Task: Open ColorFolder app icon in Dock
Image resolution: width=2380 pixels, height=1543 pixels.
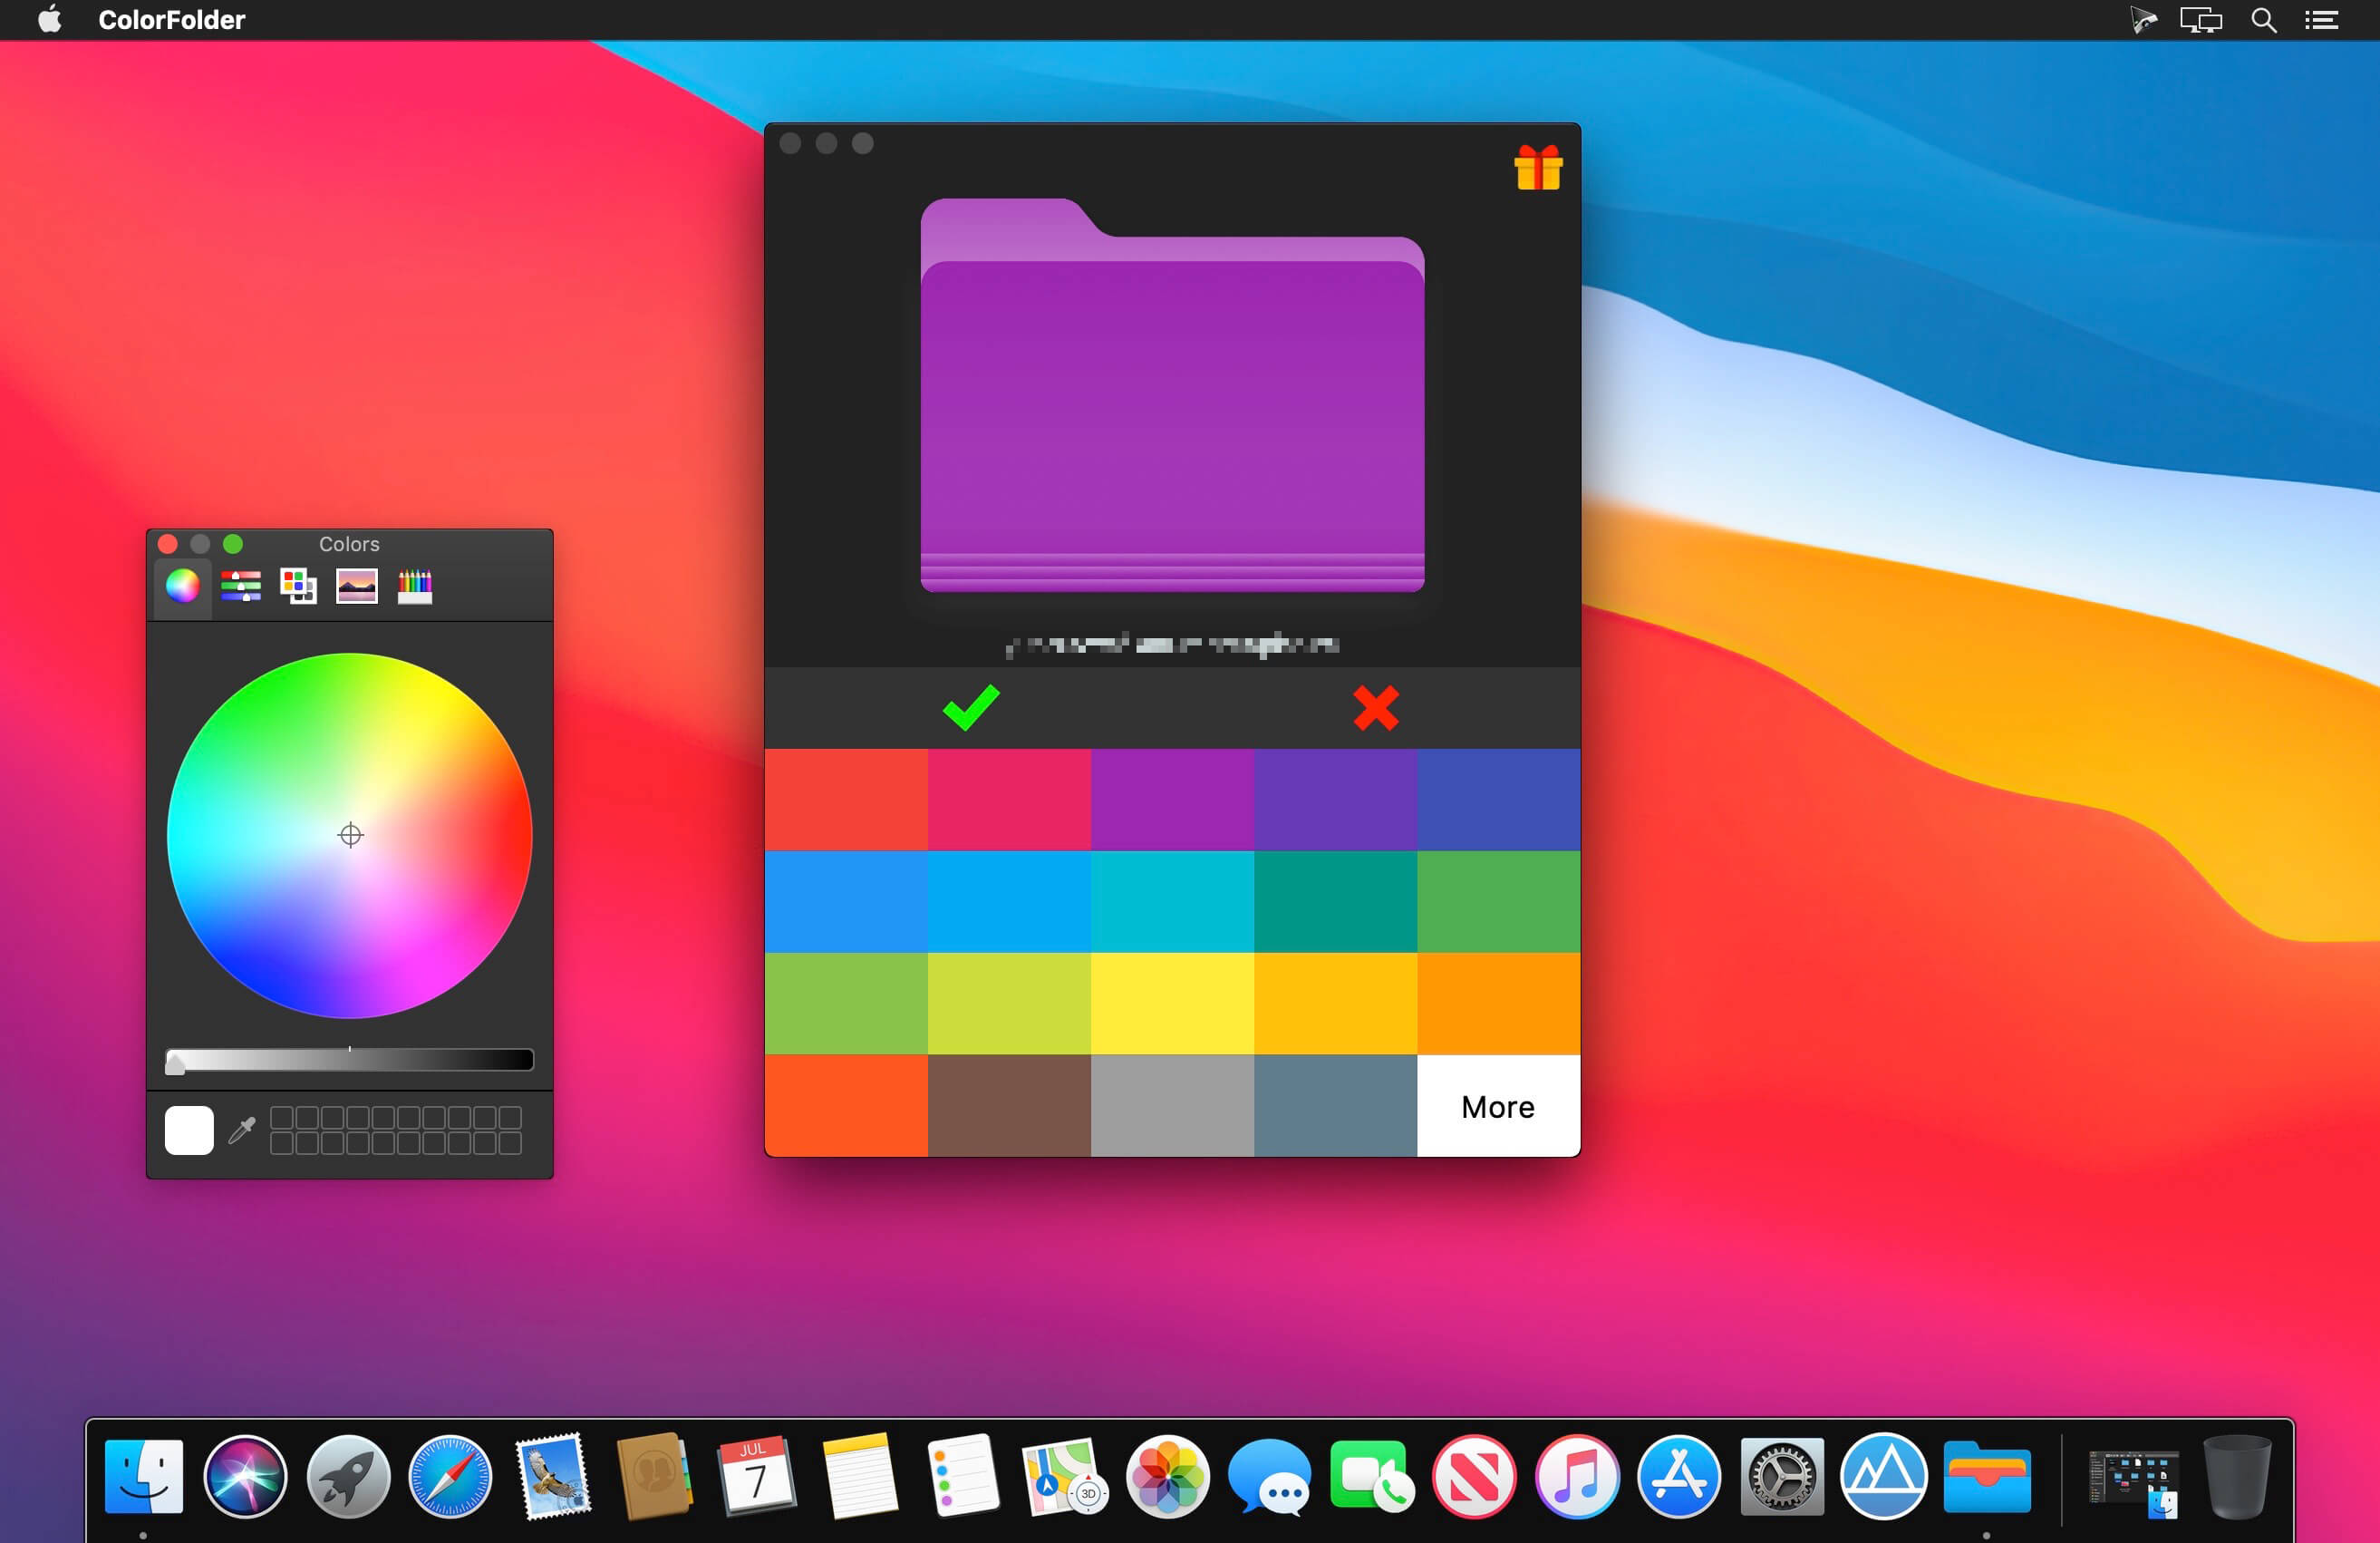Action: pos(1987,1476)
